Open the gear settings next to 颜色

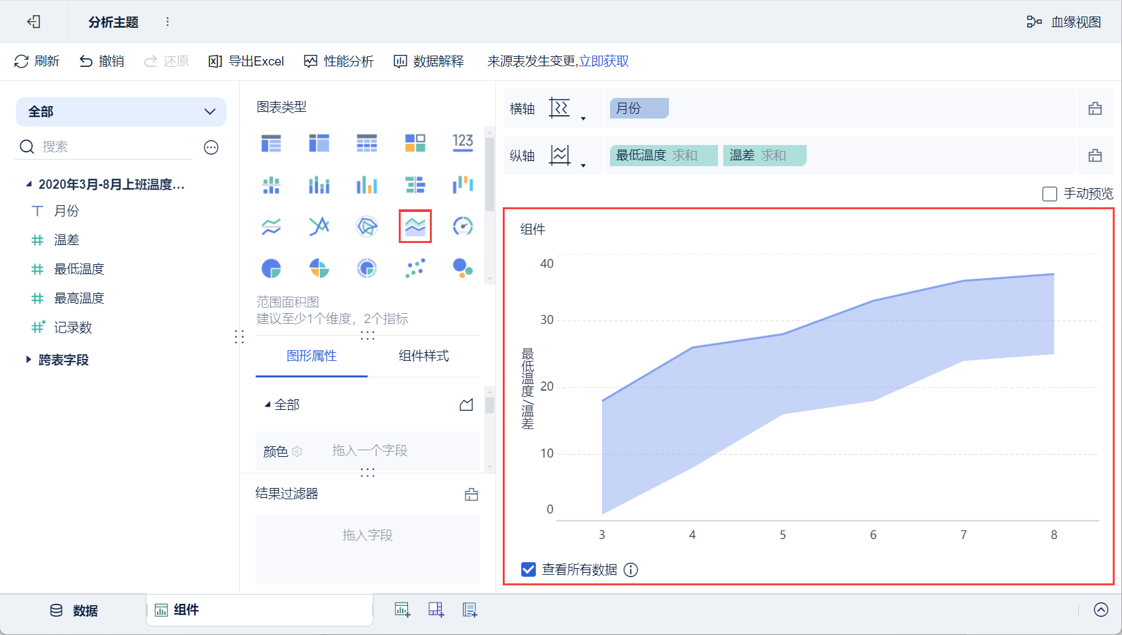(297, 452)
